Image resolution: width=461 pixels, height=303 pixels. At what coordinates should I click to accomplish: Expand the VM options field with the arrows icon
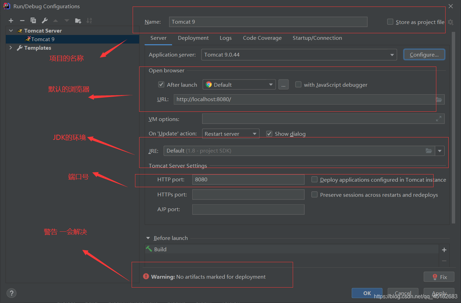point(439,119)
